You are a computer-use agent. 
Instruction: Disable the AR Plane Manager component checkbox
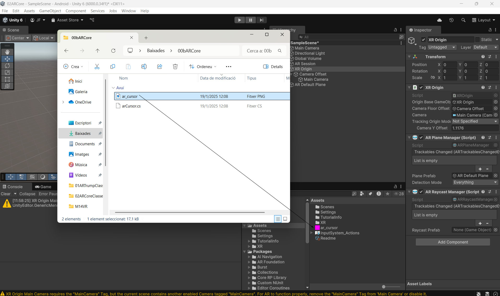pos(421,137)
